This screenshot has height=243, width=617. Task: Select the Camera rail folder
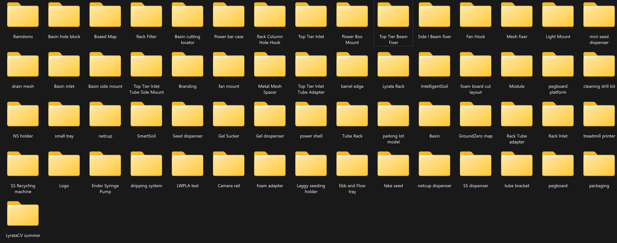[x=229, y=164]
